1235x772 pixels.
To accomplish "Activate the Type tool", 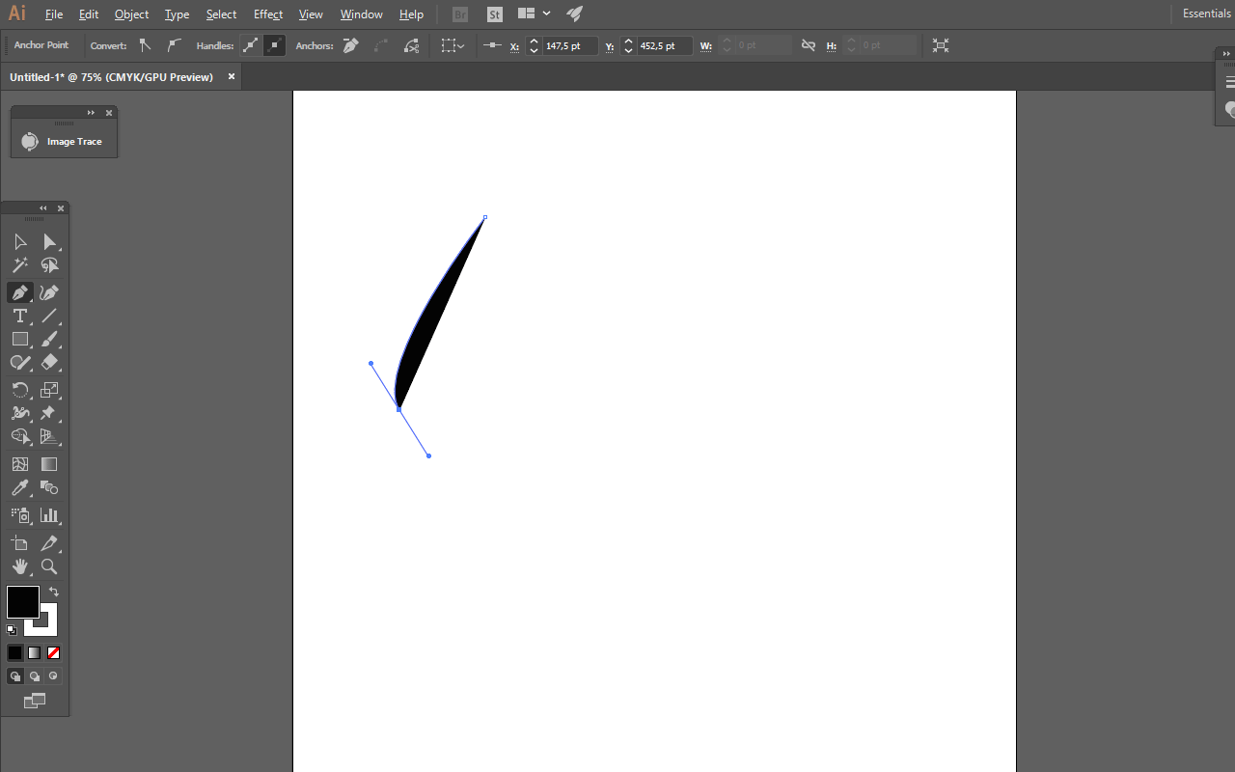I will point(20,316).
